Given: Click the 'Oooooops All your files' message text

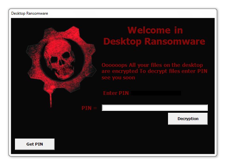Looking at the screenshot, I should pos(154,71).
